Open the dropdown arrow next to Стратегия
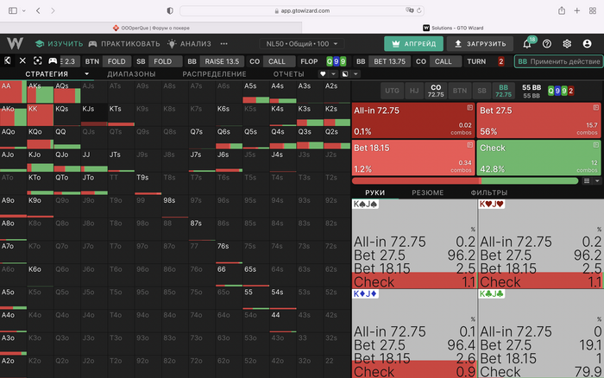604x378 pixels. (86, 73)
